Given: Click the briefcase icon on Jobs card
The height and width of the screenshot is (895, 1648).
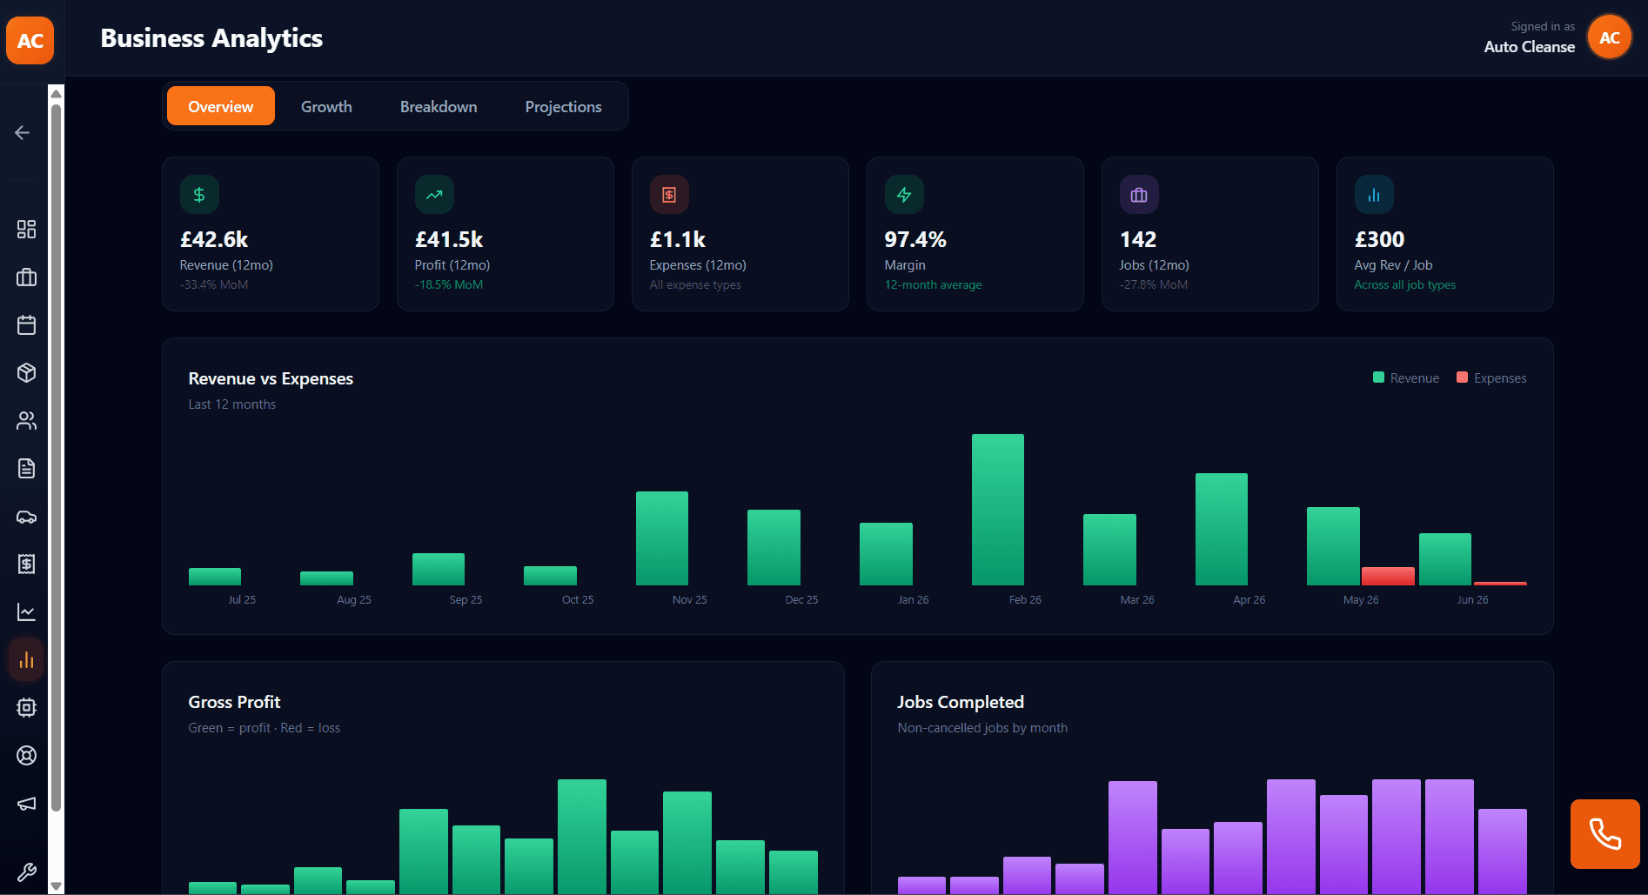Looking at the screenshot, I should [x=1139, y=195].
